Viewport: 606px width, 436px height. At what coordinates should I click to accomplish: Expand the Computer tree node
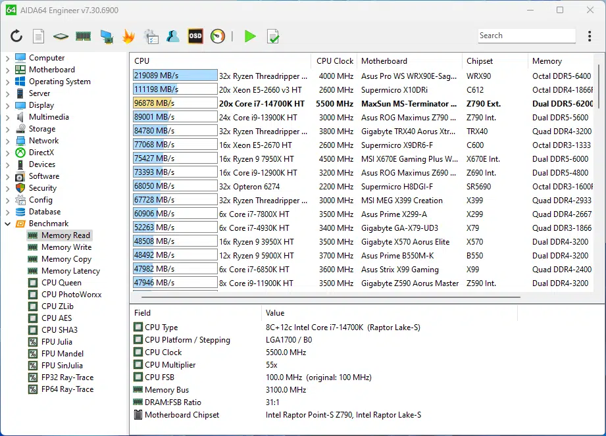coord(7,58)
